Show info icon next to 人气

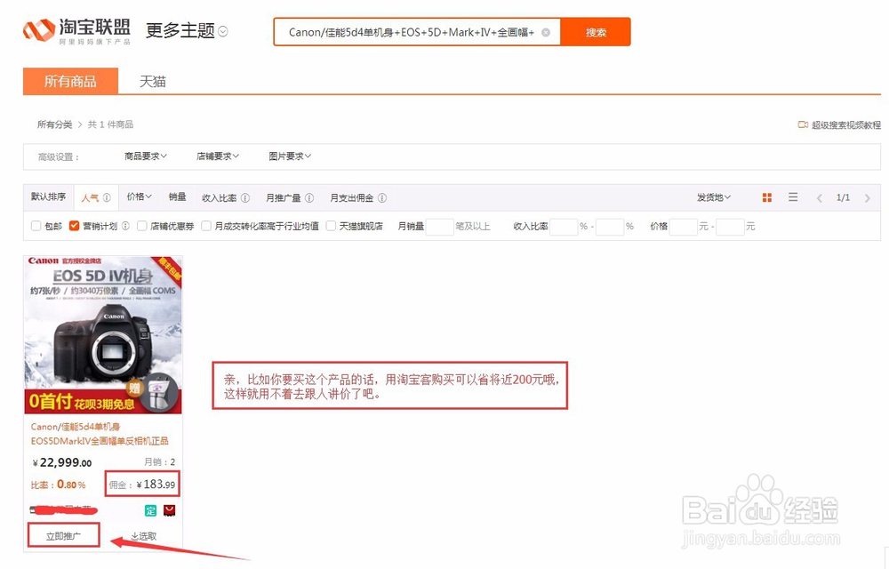tap(107, 197)
